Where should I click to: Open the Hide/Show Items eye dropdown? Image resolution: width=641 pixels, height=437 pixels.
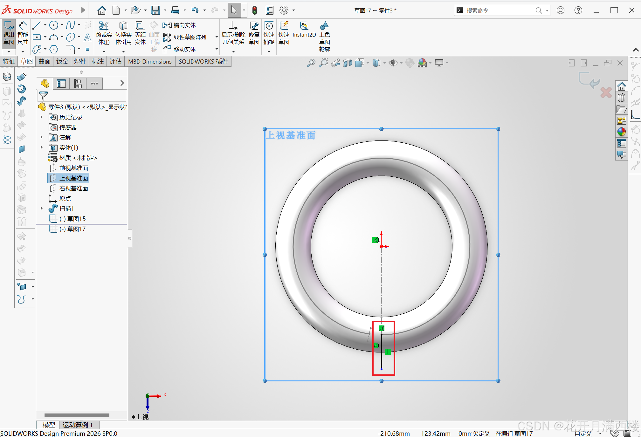coord(402,63)
